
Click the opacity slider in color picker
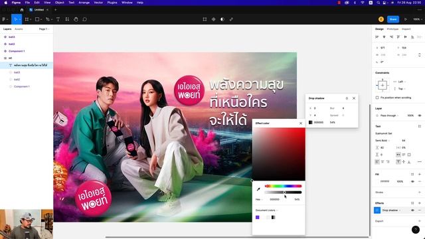point(283,192)
